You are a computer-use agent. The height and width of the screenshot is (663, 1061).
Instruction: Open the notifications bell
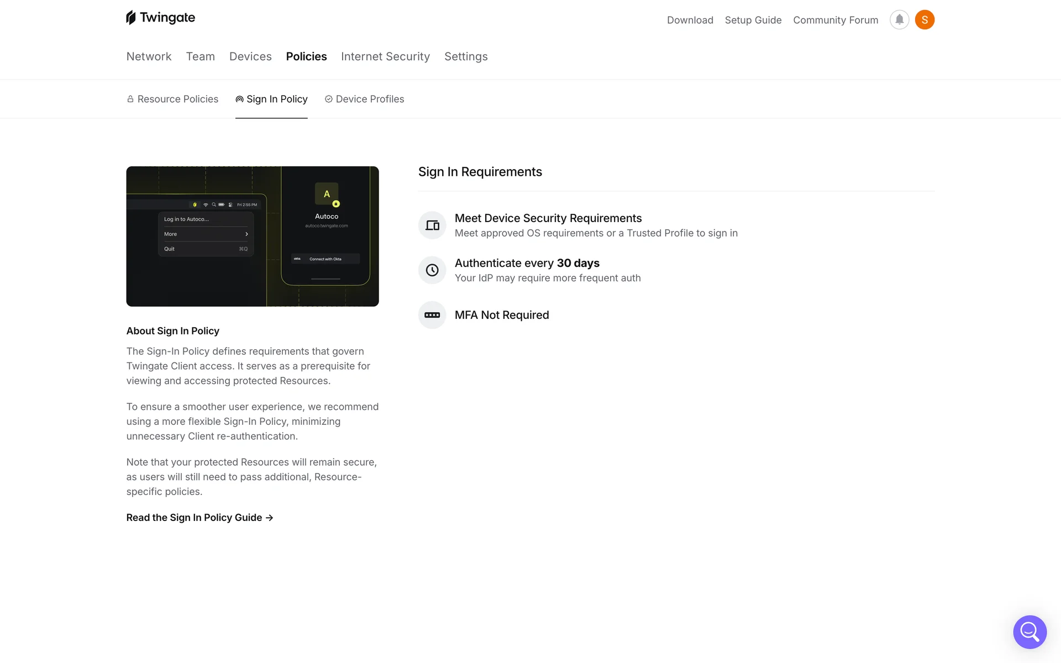point(899,20)
